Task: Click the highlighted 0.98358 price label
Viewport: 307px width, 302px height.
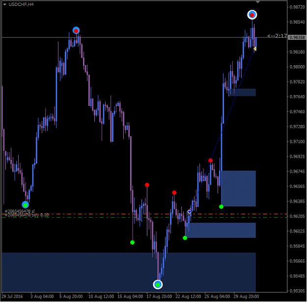Action: (x=297, y=37)
